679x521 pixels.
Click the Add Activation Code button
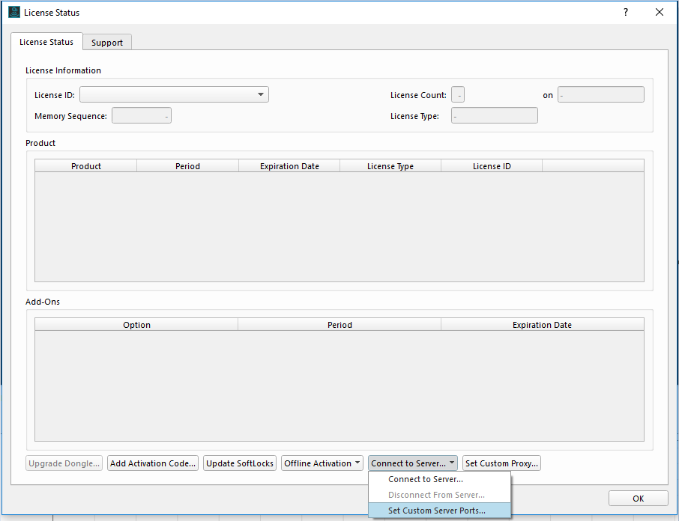point(154,463)
